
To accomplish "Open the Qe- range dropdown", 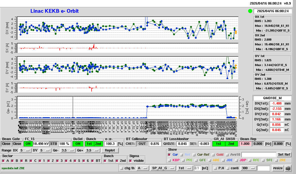I will point(67,150).
